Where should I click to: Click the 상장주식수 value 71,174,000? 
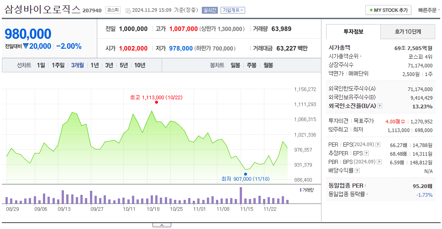coord(420,66)
